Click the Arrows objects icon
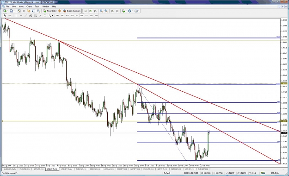The width and height of the screenshot is (289, 176). (x=50, y=15)
